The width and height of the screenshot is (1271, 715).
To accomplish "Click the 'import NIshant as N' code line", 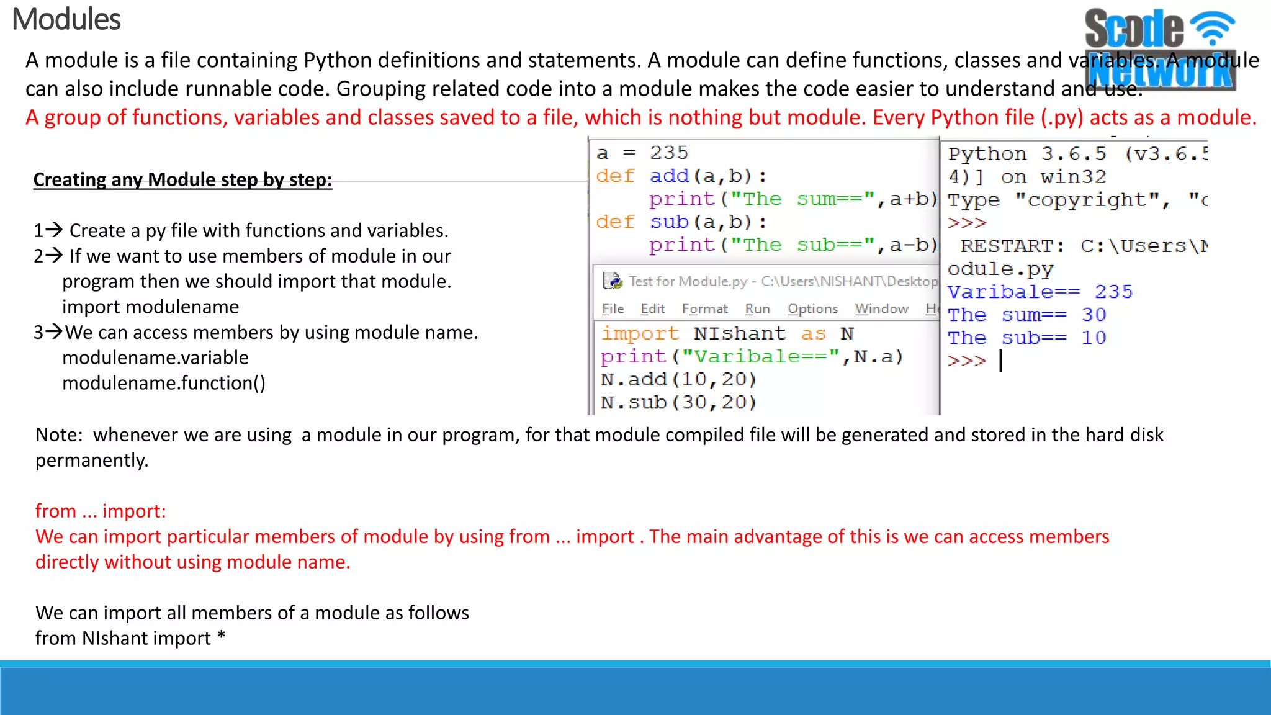I will (x=727, y=334).
